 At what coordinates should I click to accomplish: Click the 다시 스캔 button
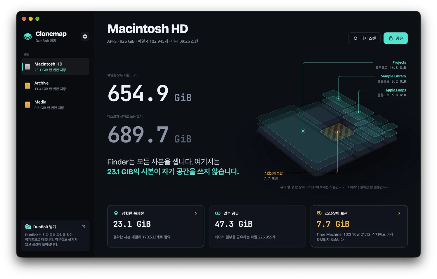pos(364,38)
